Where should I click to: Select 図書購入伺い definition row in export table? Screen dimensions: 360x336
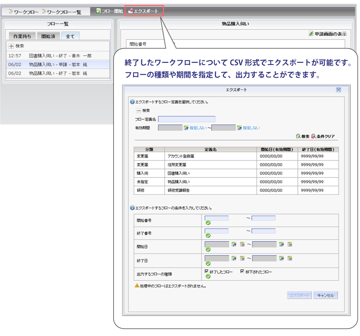coord(236,173)
